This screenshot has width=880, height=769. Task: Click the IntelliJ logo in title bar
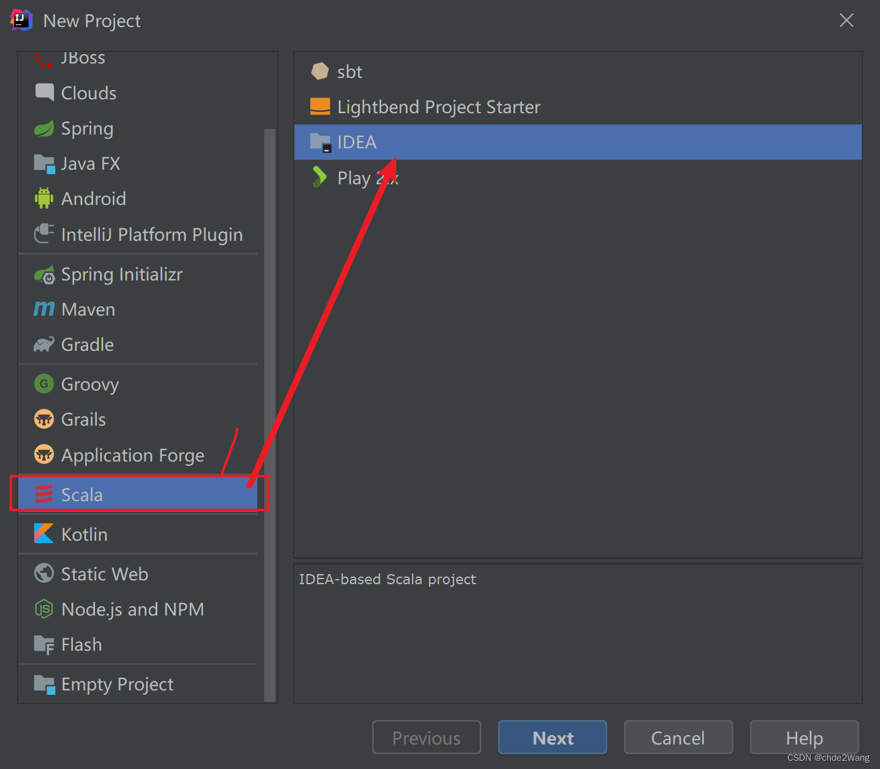21,20
